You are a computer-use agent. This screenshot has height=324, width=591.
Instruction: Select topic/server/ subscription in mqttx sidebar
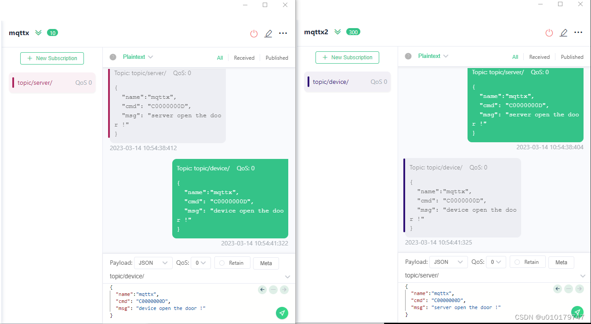pos(52,83)
